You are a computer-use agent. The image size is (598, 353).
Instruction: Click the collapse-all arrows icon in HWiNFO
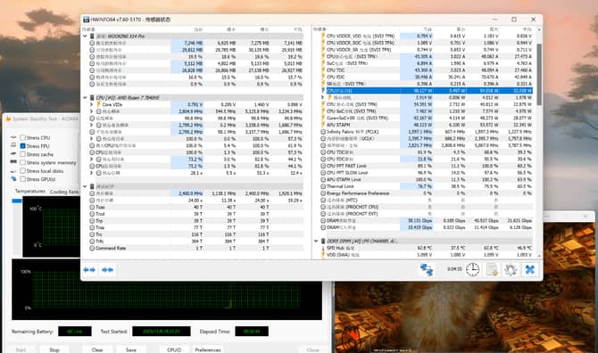[107, 269]
